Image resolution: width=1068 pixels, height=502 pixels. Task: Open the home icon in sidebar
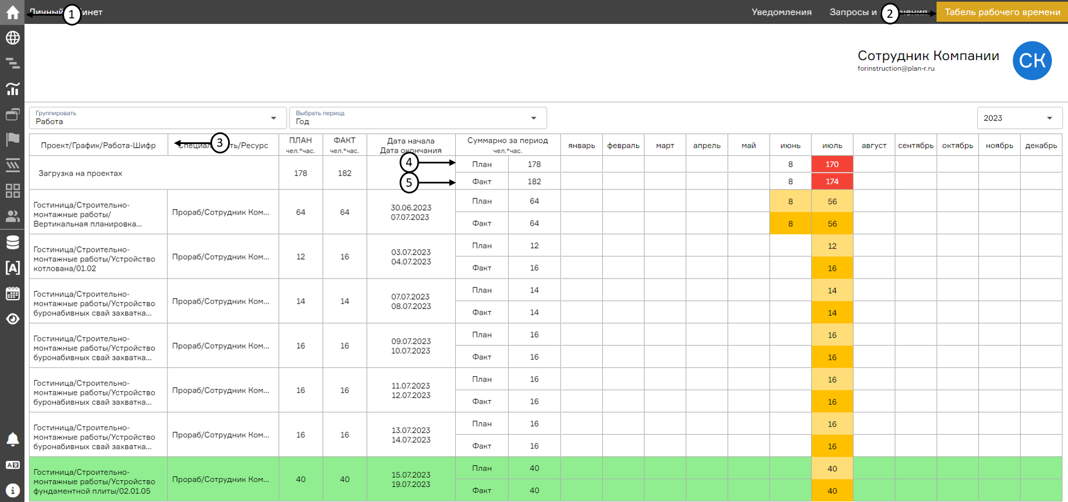click(12, 12)
